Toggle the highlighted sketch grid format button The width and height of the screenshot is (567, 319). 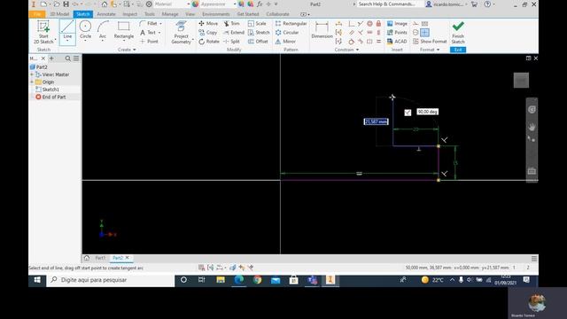[425, 33]
